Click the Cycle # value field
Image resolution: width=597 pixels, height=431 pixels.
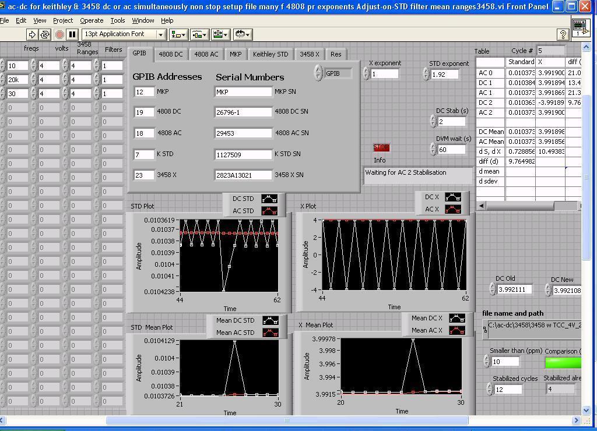[x=550, y=51]
